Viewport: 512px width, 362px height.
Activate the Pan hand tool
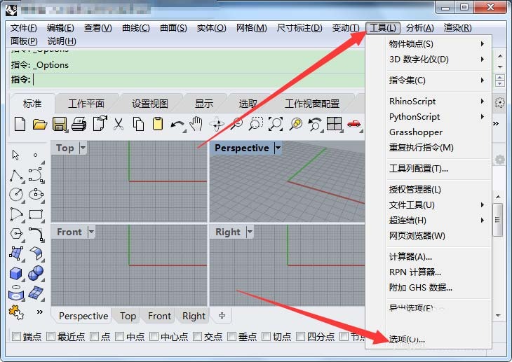(196, 125)
